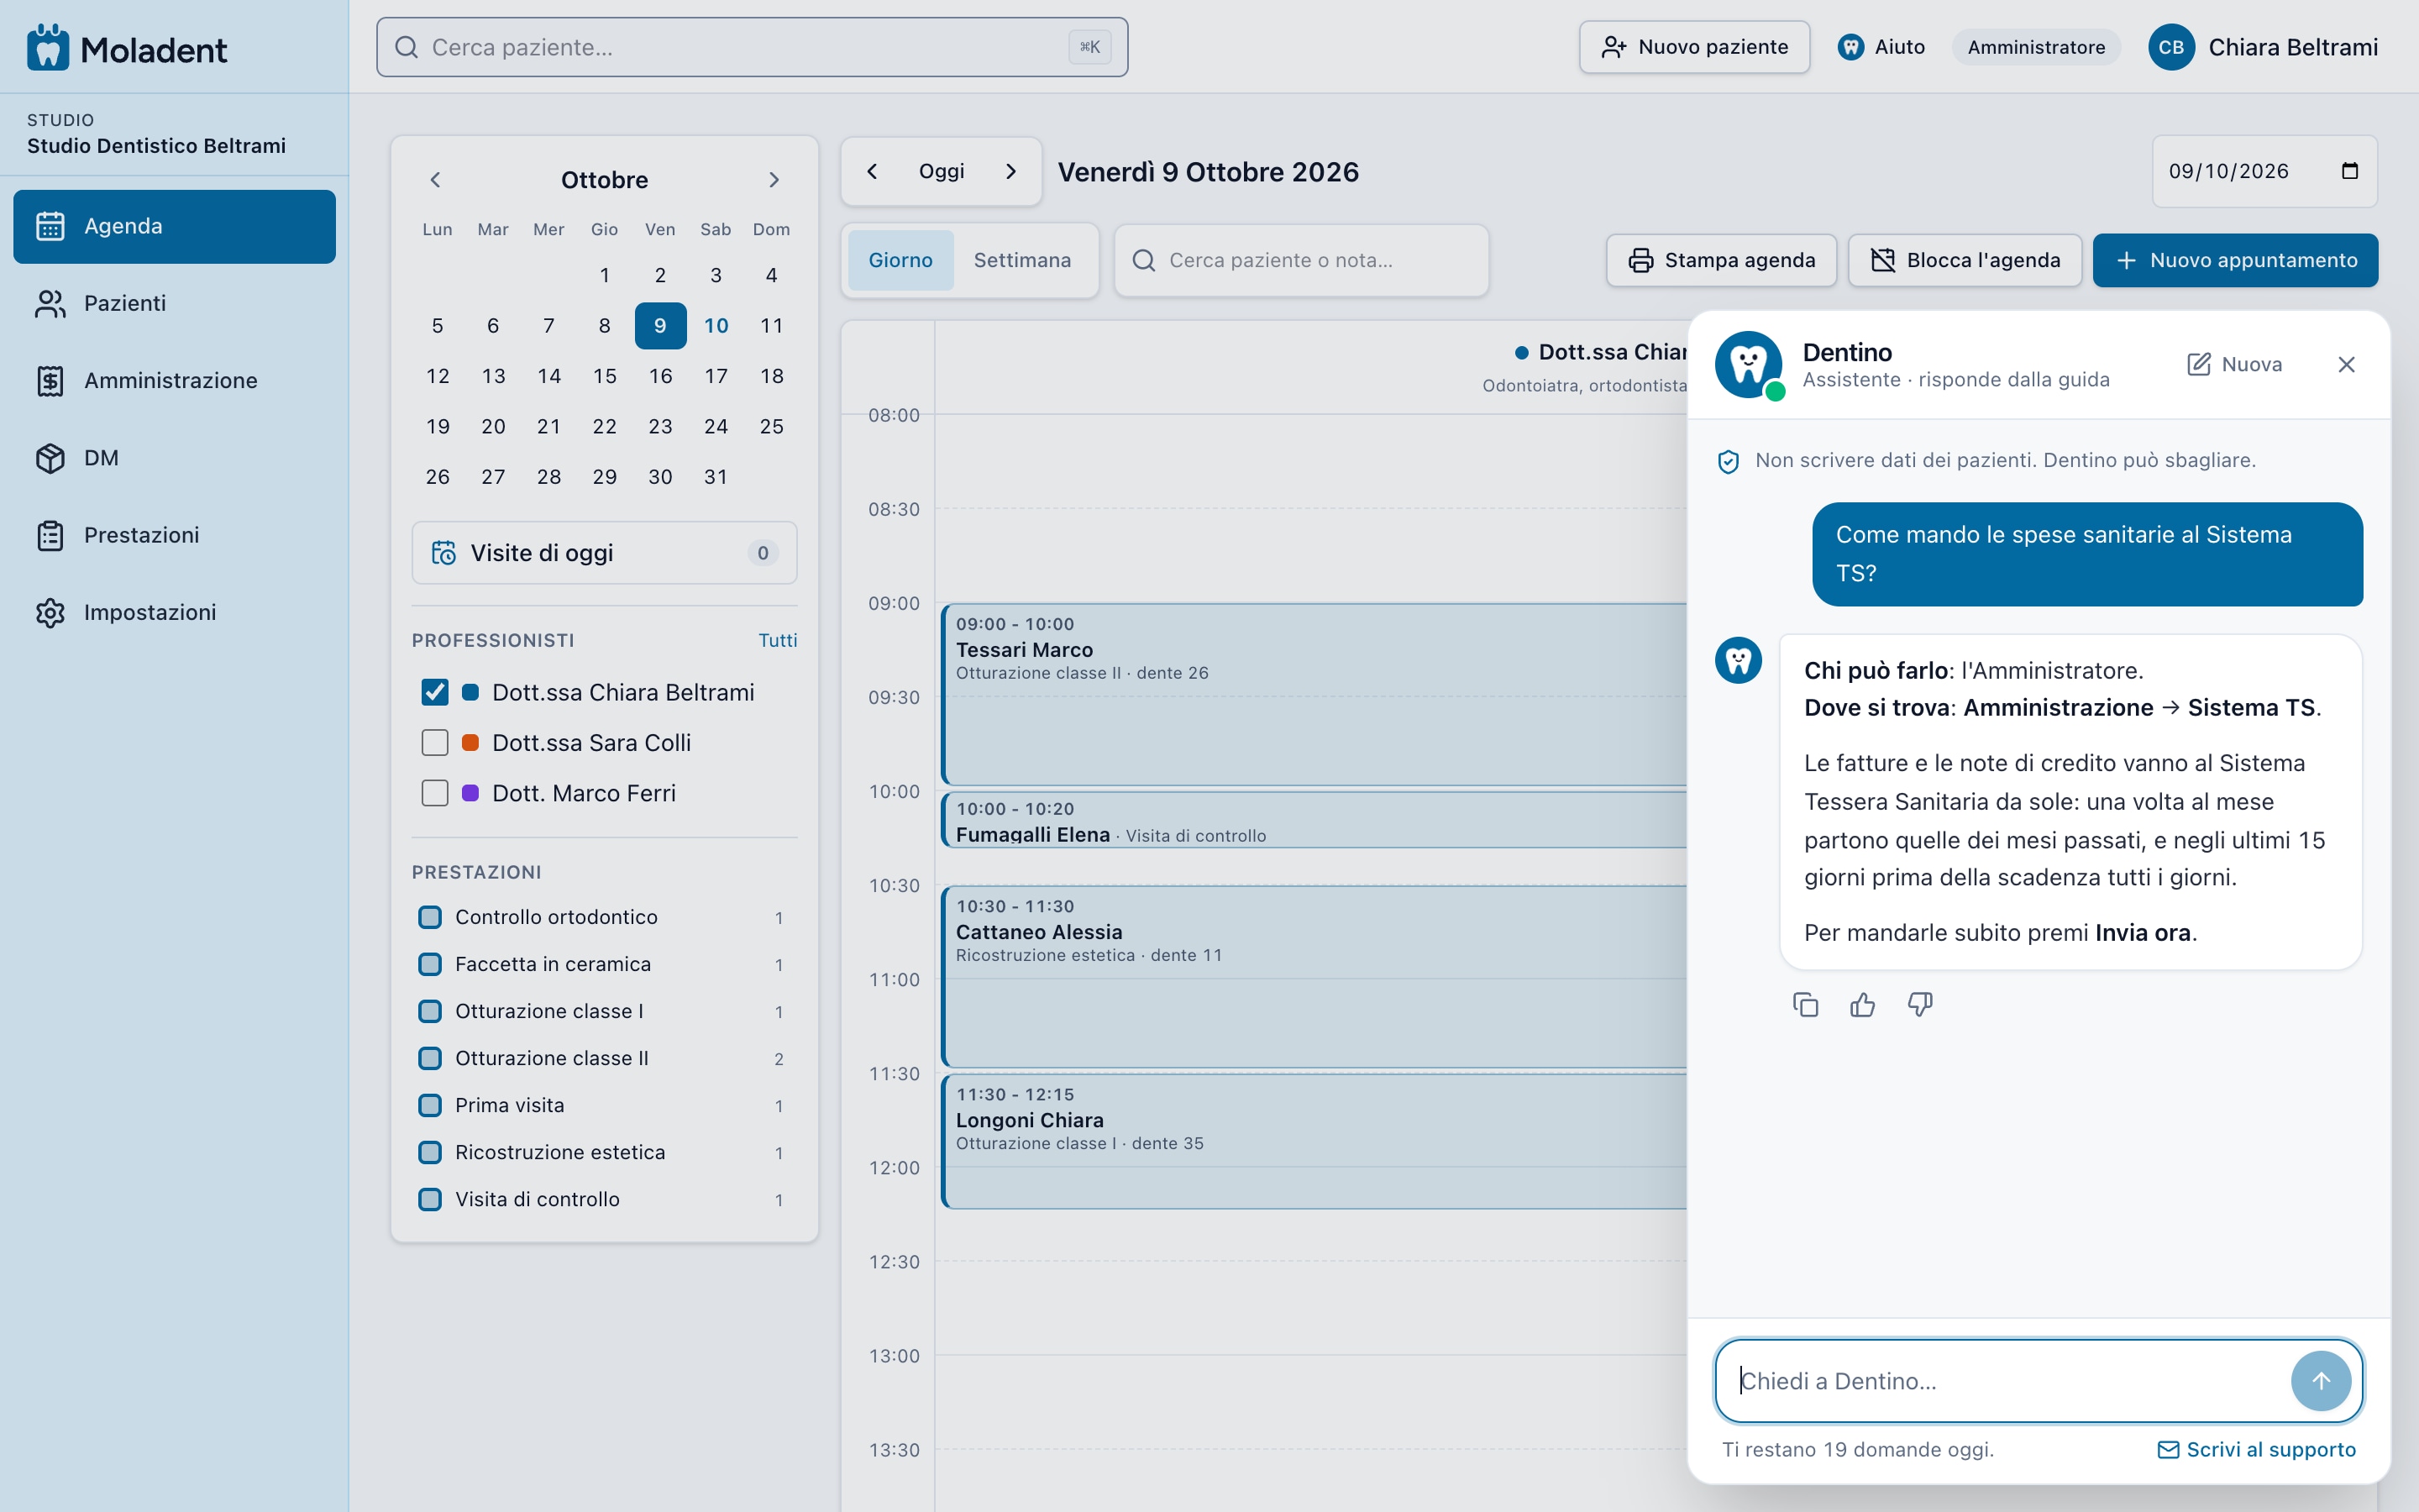Focus the Cerca paziente search field
This screenshot has height=1512, width=2419.
752,47
